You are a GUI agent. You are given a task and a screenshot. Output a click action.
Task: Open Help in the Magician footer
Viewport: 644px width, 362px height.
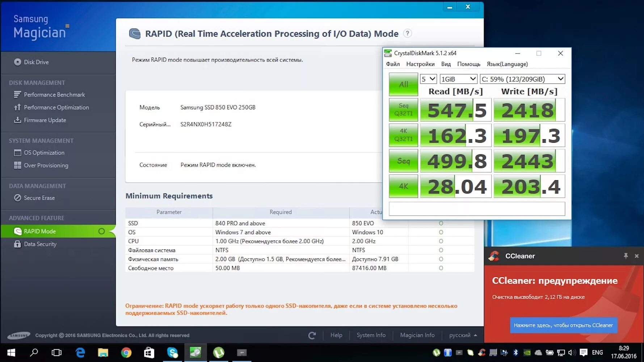click(x=336, y=335)
